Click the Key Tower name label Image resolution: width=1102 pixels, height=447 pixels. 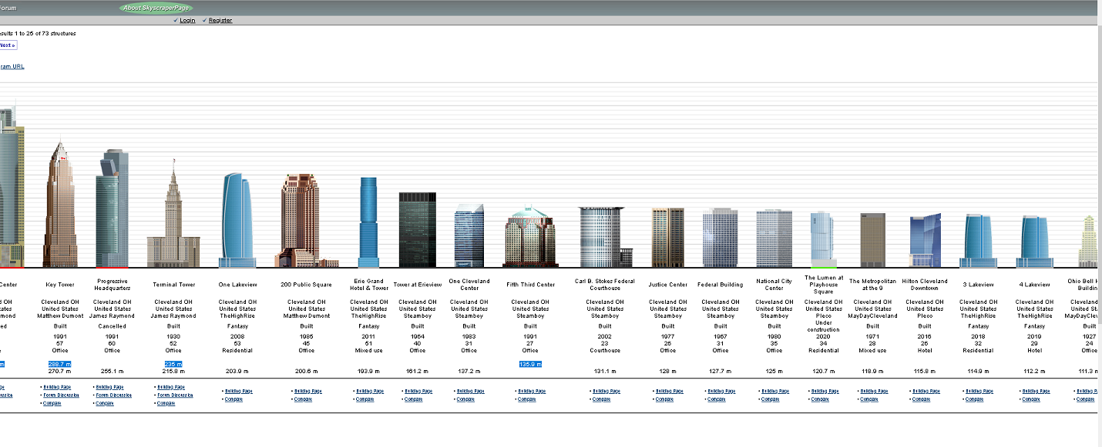[x=60, y=285]
